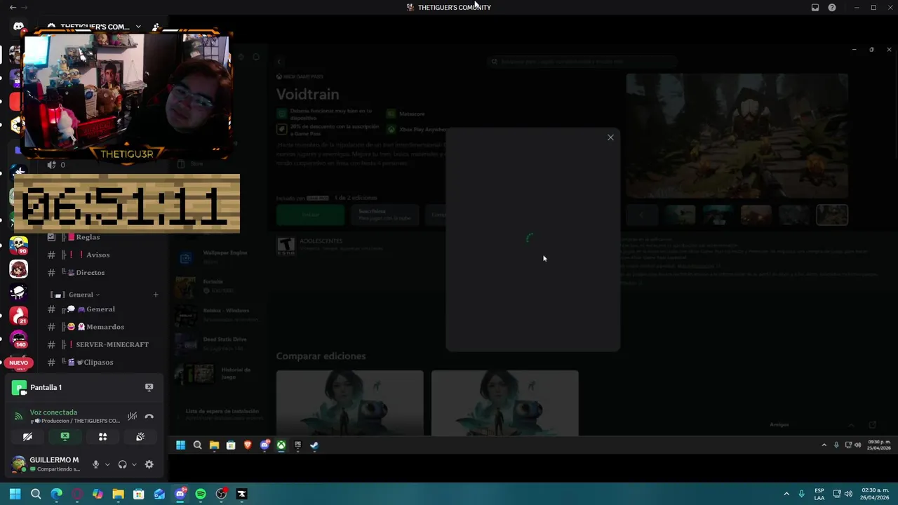Go back in Discord navigation history
Viewport: 898px width, 505px height.
[x=13, y=7]
